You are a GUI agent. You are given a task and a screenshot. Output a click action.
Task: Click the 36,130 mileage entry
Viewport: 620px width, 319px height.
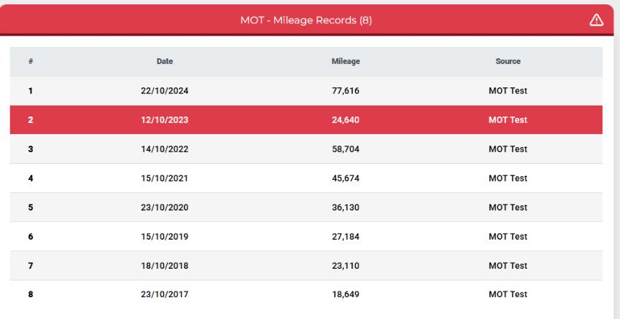[x=346, y=208]
